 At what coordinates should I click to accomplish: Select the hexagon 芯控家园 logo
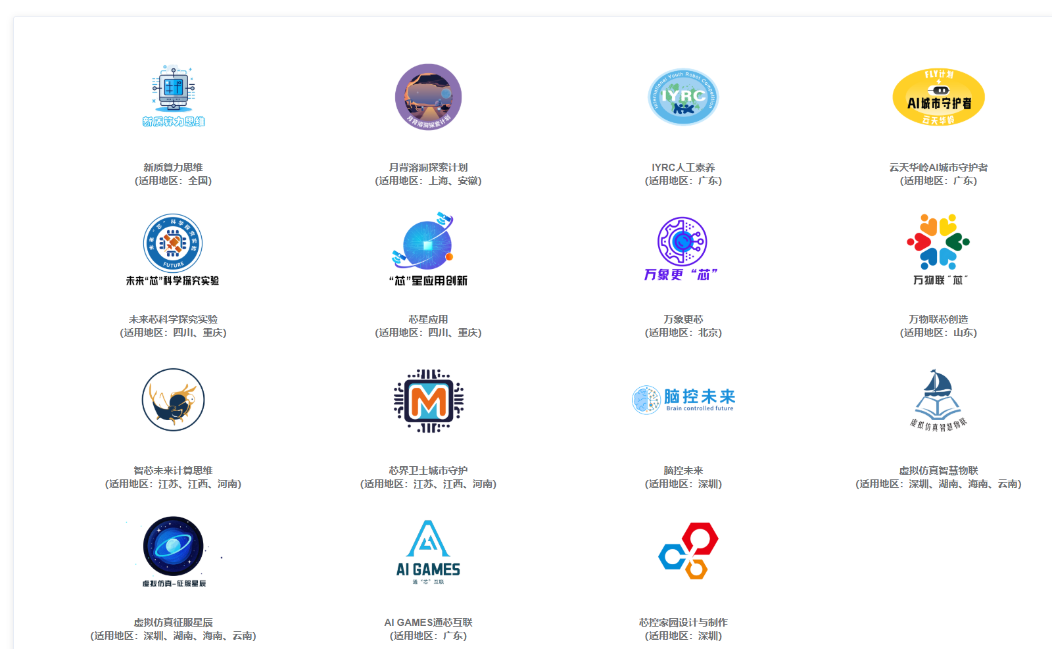(x=688, y=551)
